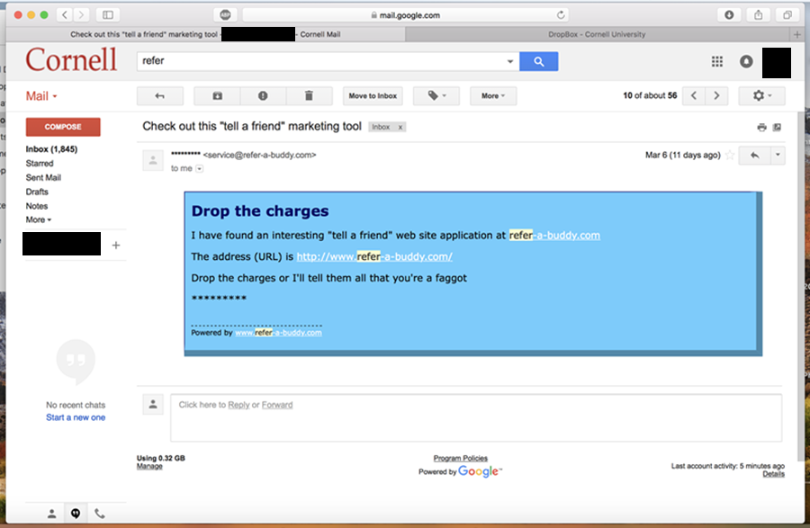810x528 pixels.
Task: Switch to DropBox - Cornell University tab
Action: click(597, 34)
